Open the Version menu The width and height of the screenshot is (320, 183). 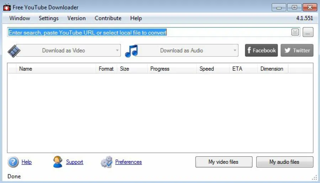(x=76, y=18)
